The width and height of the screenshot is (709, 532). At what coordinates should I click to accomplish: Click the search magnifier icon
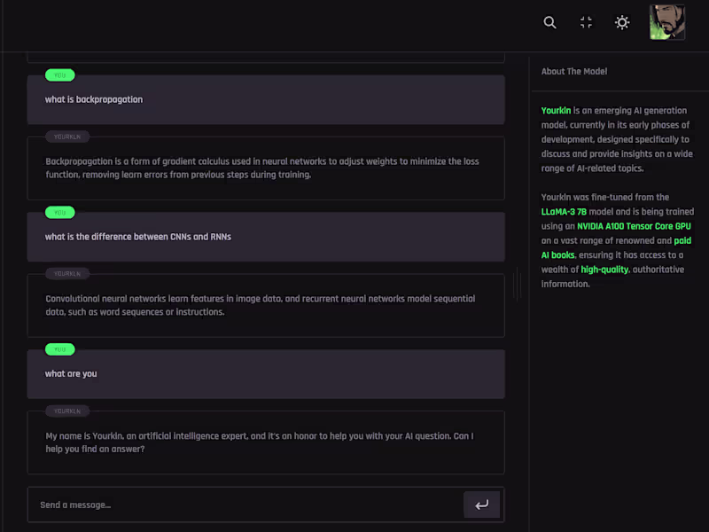point(550,22)
